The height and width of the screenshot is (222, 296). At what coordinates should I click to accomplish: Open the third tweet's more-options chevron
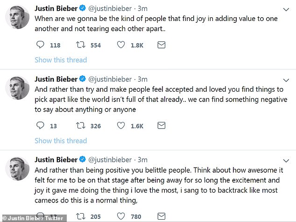coord(286,160)
